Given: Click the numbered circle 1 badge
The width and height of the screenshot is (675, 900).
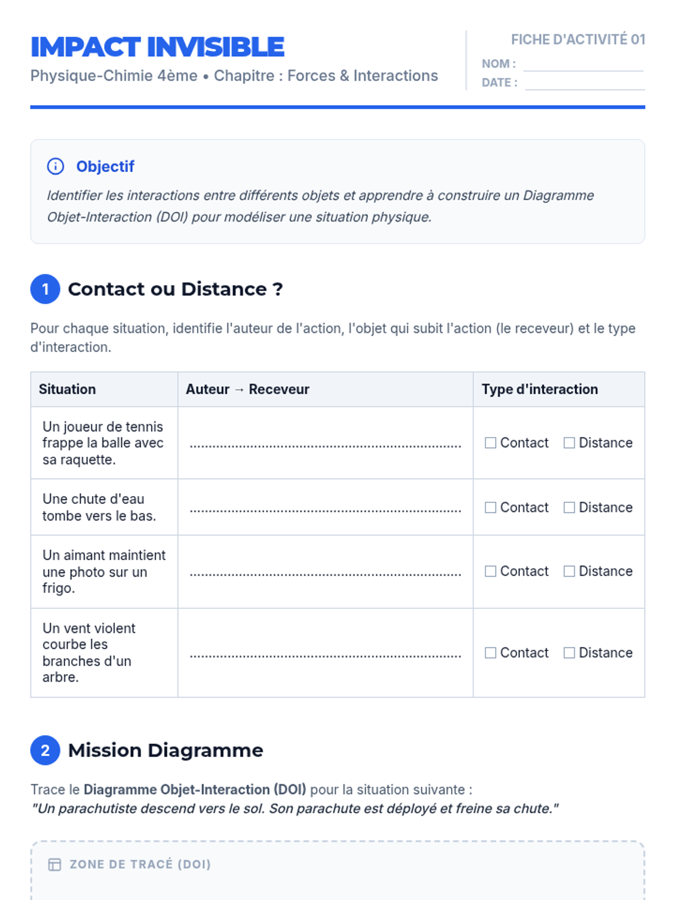Looking at the screenshot, I should (45, 289).
